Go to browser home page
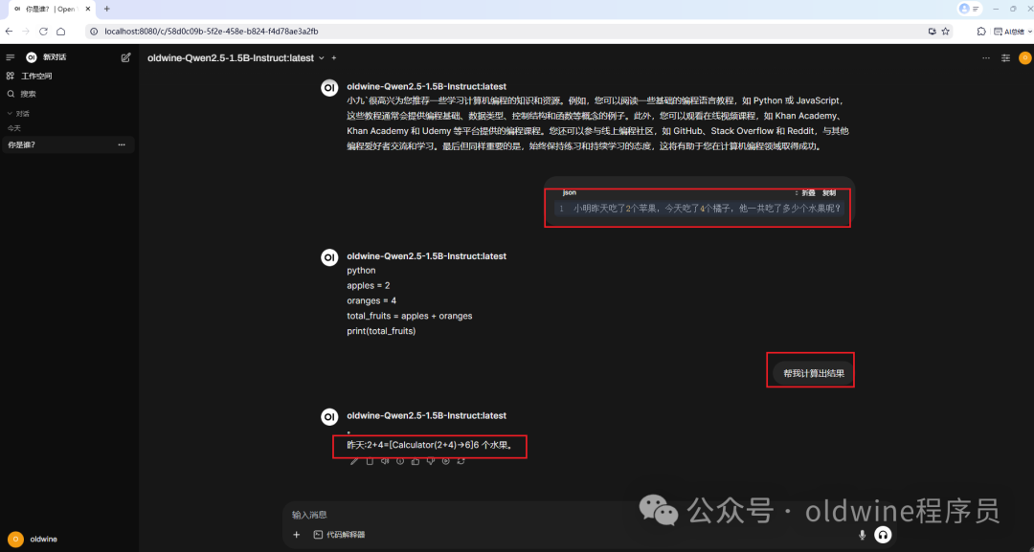Screen dimensions: 1034x552 [60, 31]
